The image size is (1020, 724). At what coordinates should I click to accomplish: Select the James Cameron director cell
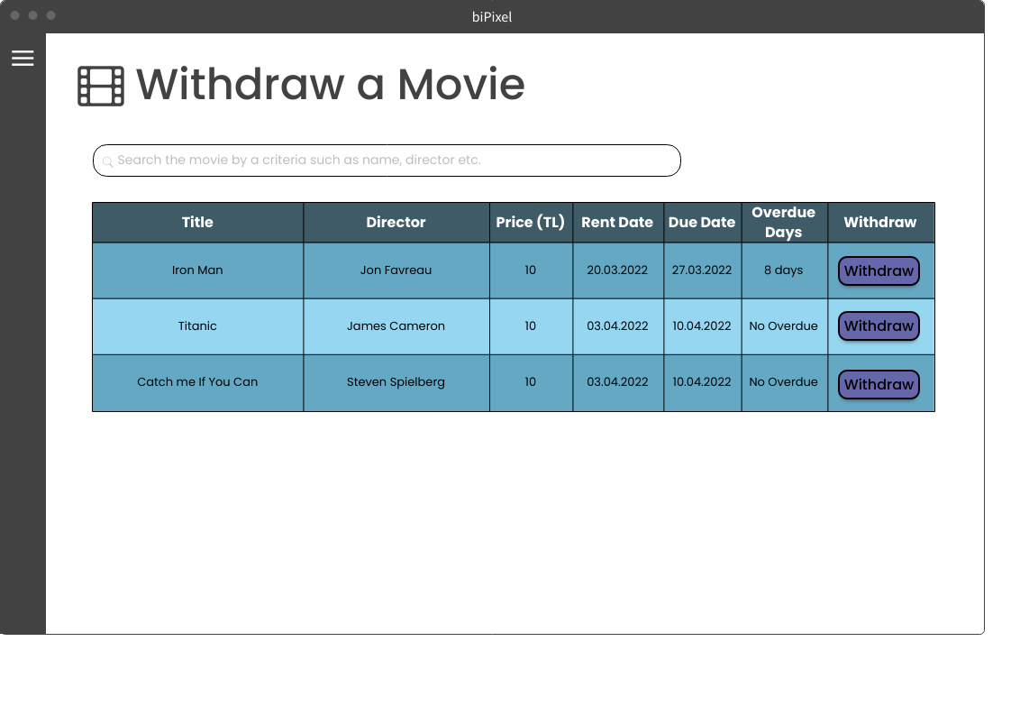[x=396, y=326]
